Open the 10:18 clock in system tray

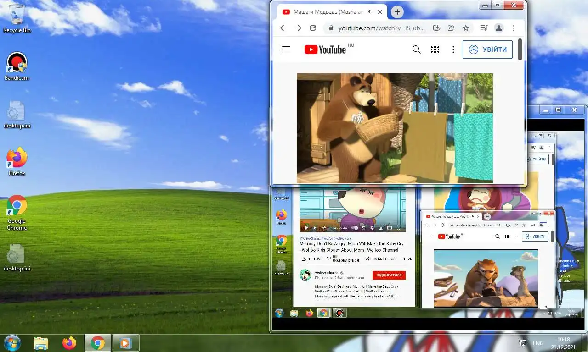(563, 343)
